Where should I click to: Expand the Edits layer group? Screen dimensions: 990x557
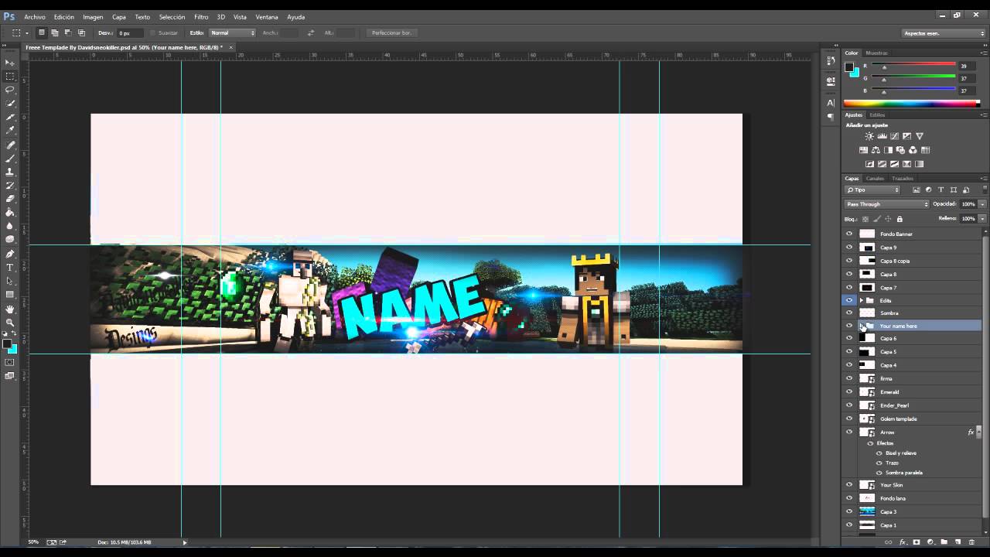[x=861, y=300]
